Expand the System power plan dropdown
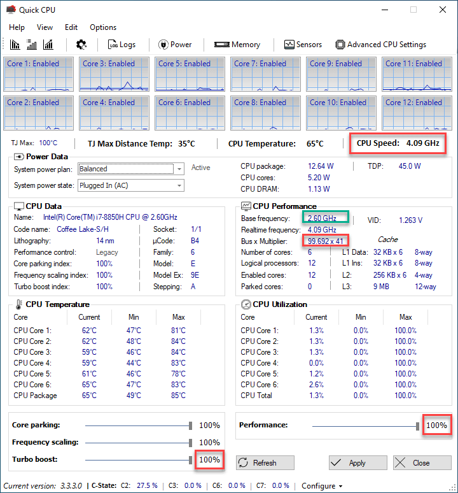 click(179, 169)
